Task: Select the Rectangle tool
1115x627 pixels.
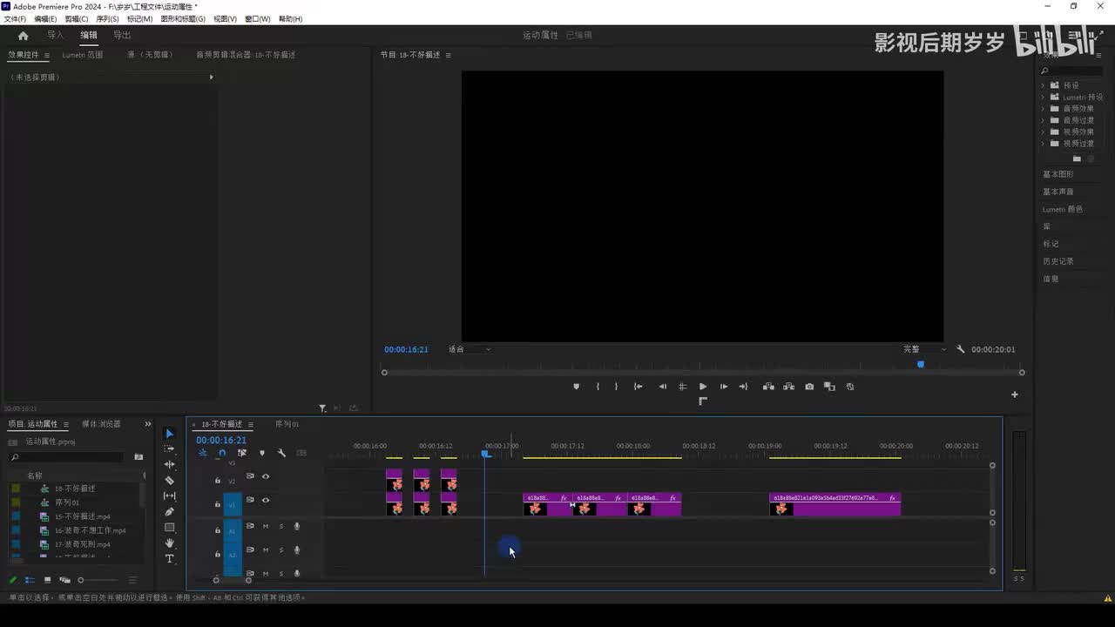Action: point(170,527)
